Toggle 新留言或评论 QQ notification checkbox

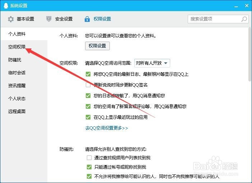point(88,106)
